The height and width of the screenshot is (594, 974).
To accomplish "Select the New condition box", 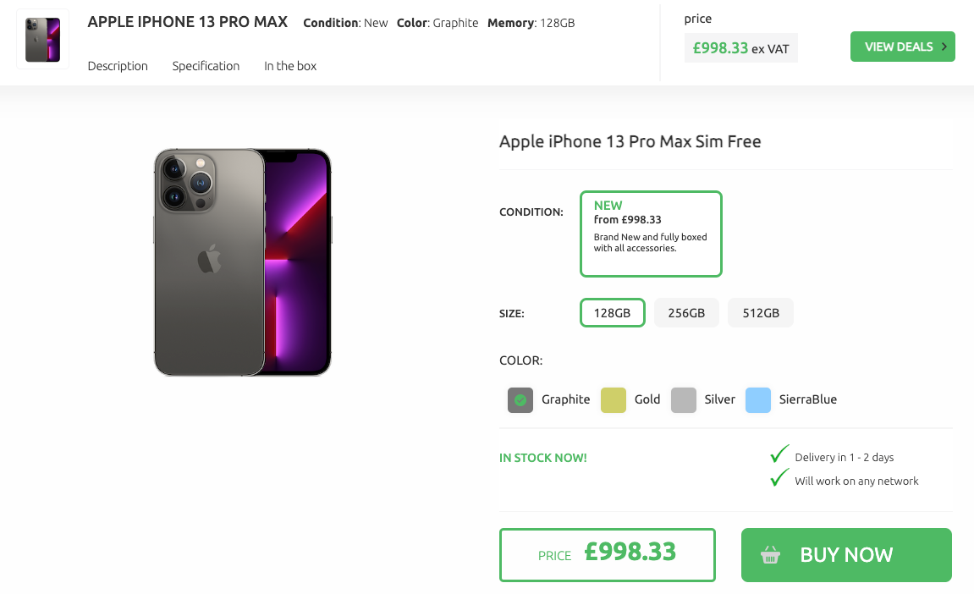I will (651, 234).
